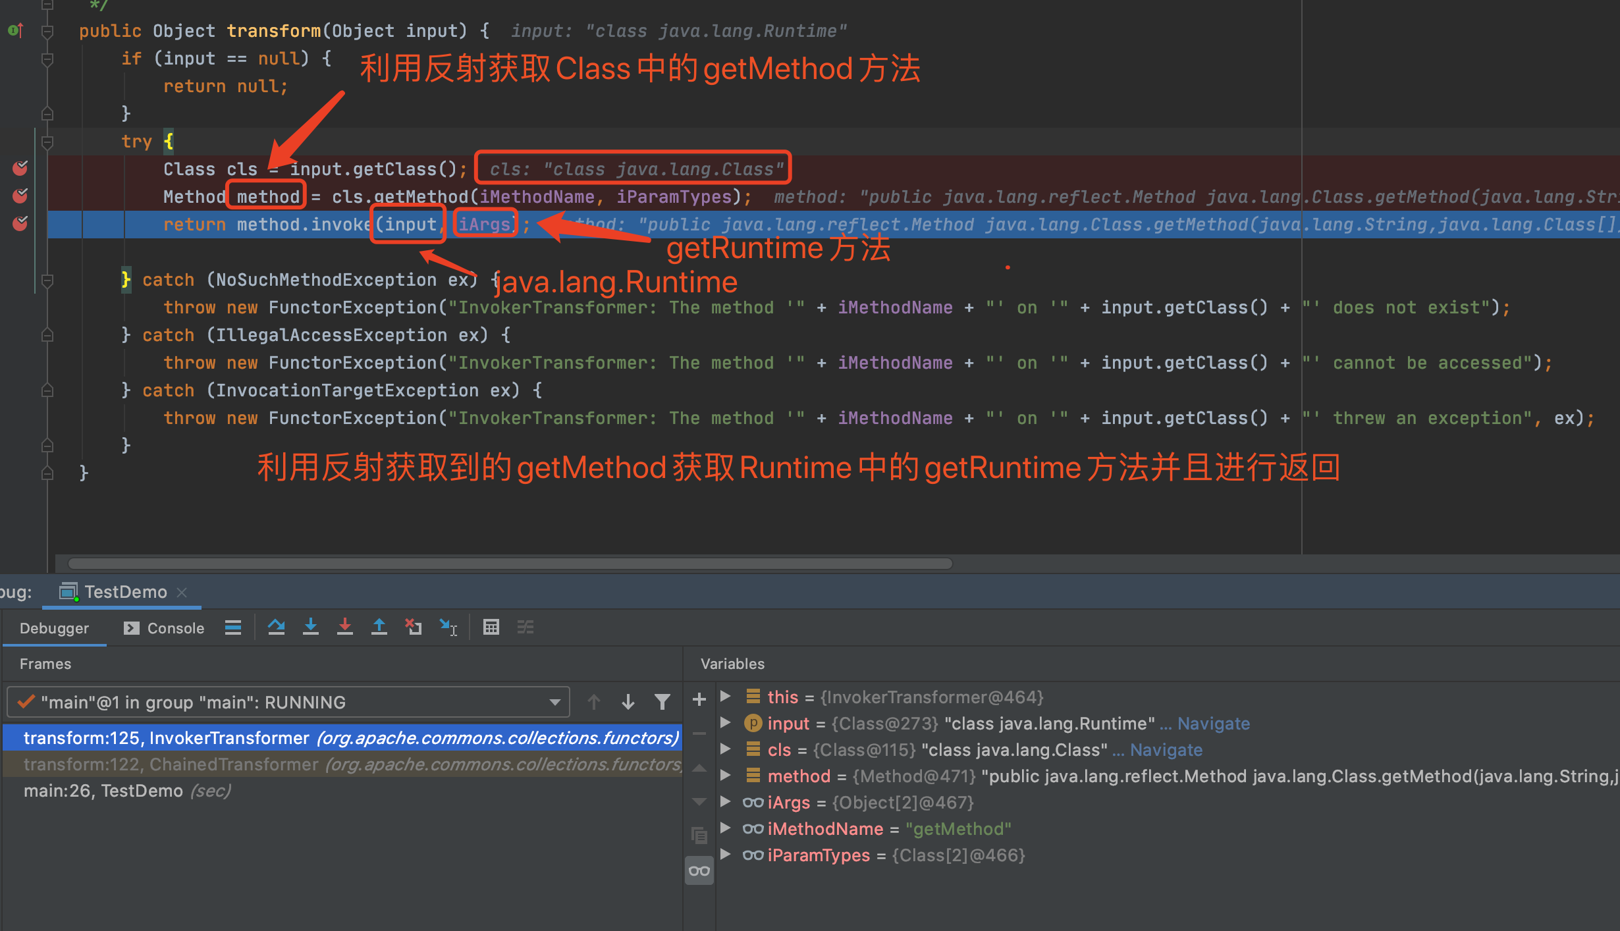
Task: Expand the 'this' InvokerTransformer variable
Action: pos(726,697)
